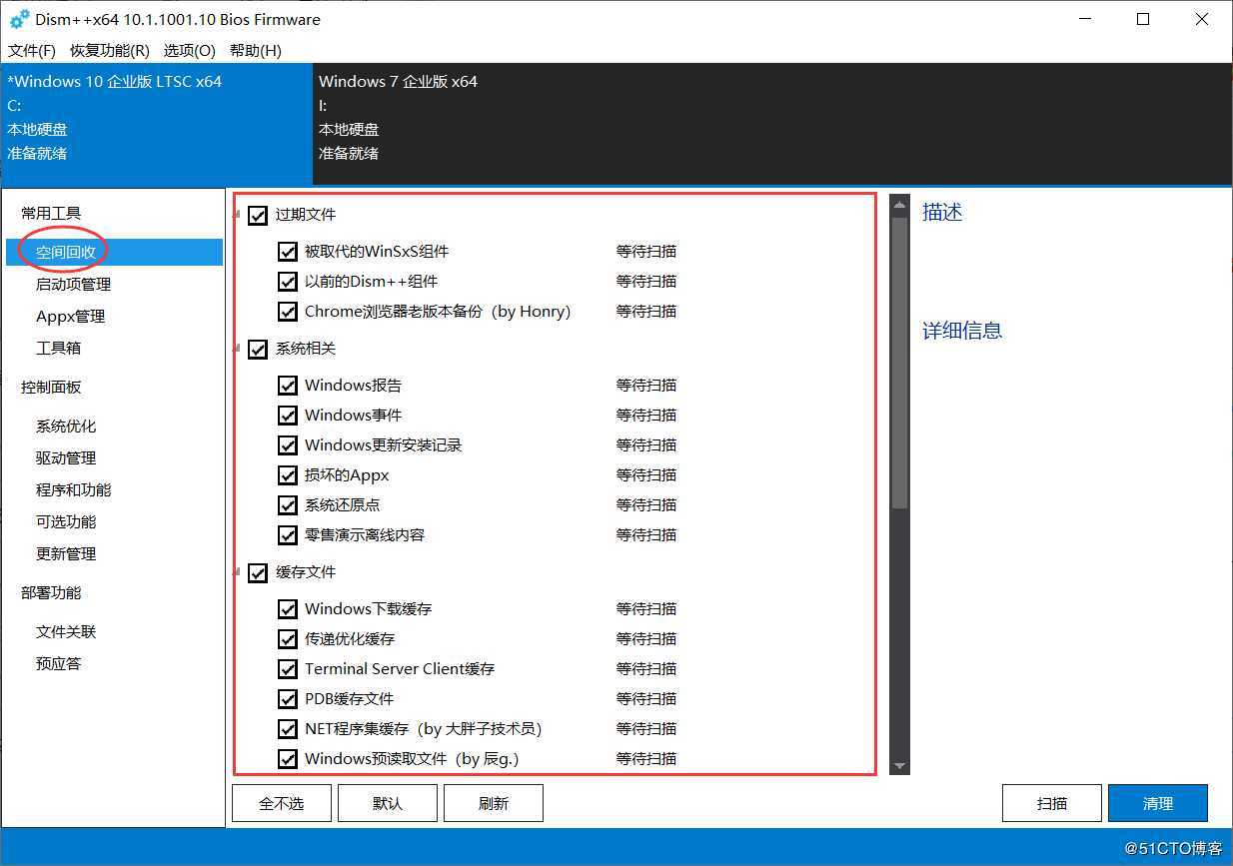Collapse the 缓存文件 group arrow
This screenshot has width=1233, height=866.
pyautogui.click(x=239, y=571)
